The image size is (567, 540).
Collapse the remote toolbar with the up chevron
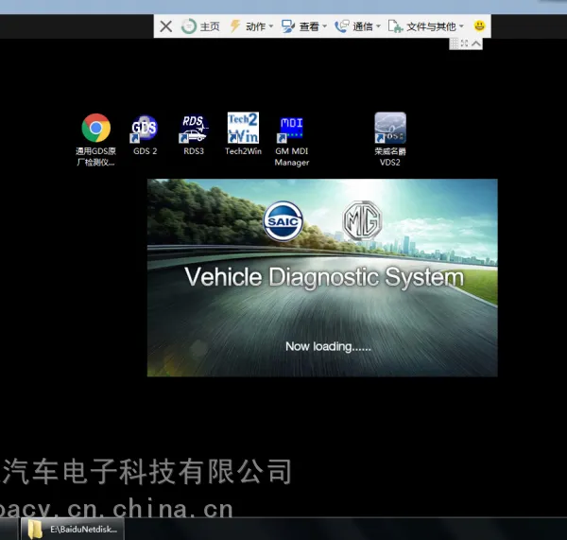click(x=476, y=44)
